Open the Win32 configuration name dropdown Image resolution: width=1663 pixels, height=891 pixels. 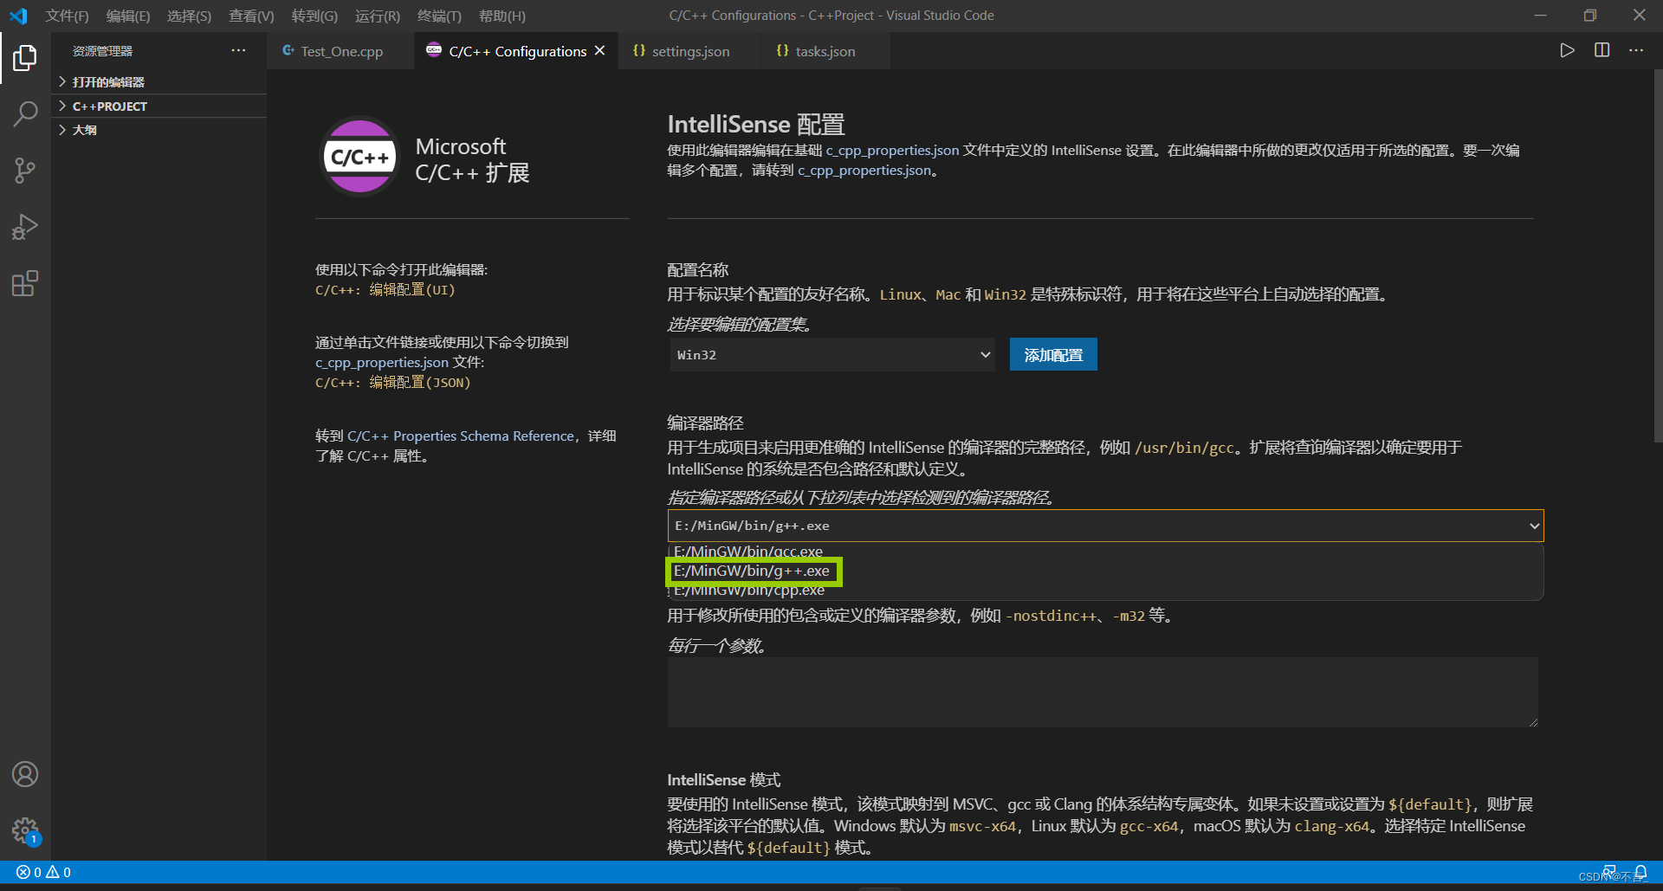coord(832,355)
